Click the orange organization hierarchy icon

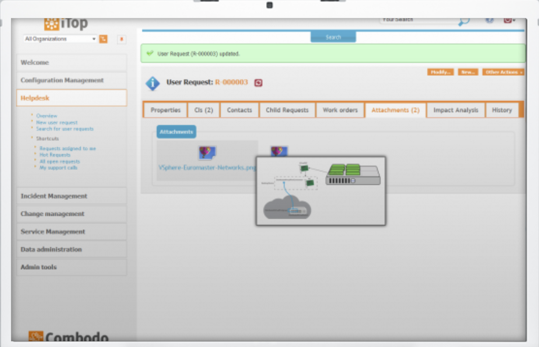click(x=103, y=39)
